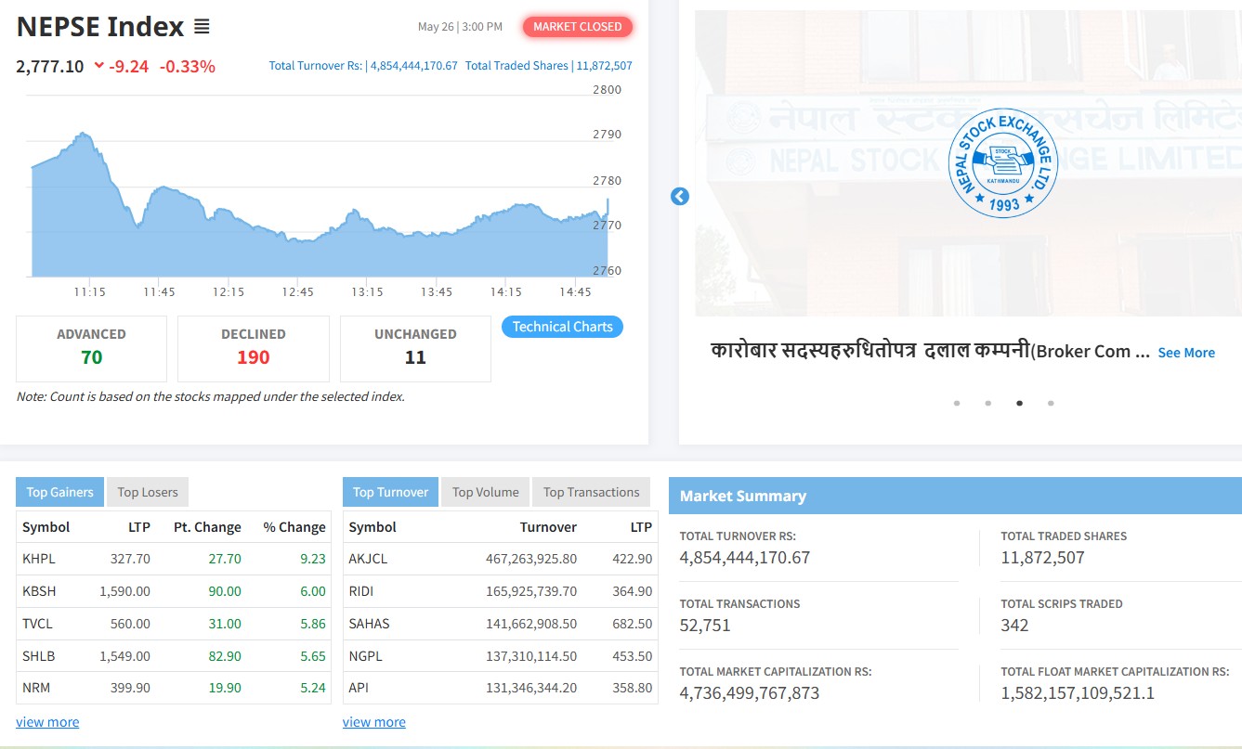Click the ADVANCED 70 count card
Screen dimensions: 1242x749
91,348
